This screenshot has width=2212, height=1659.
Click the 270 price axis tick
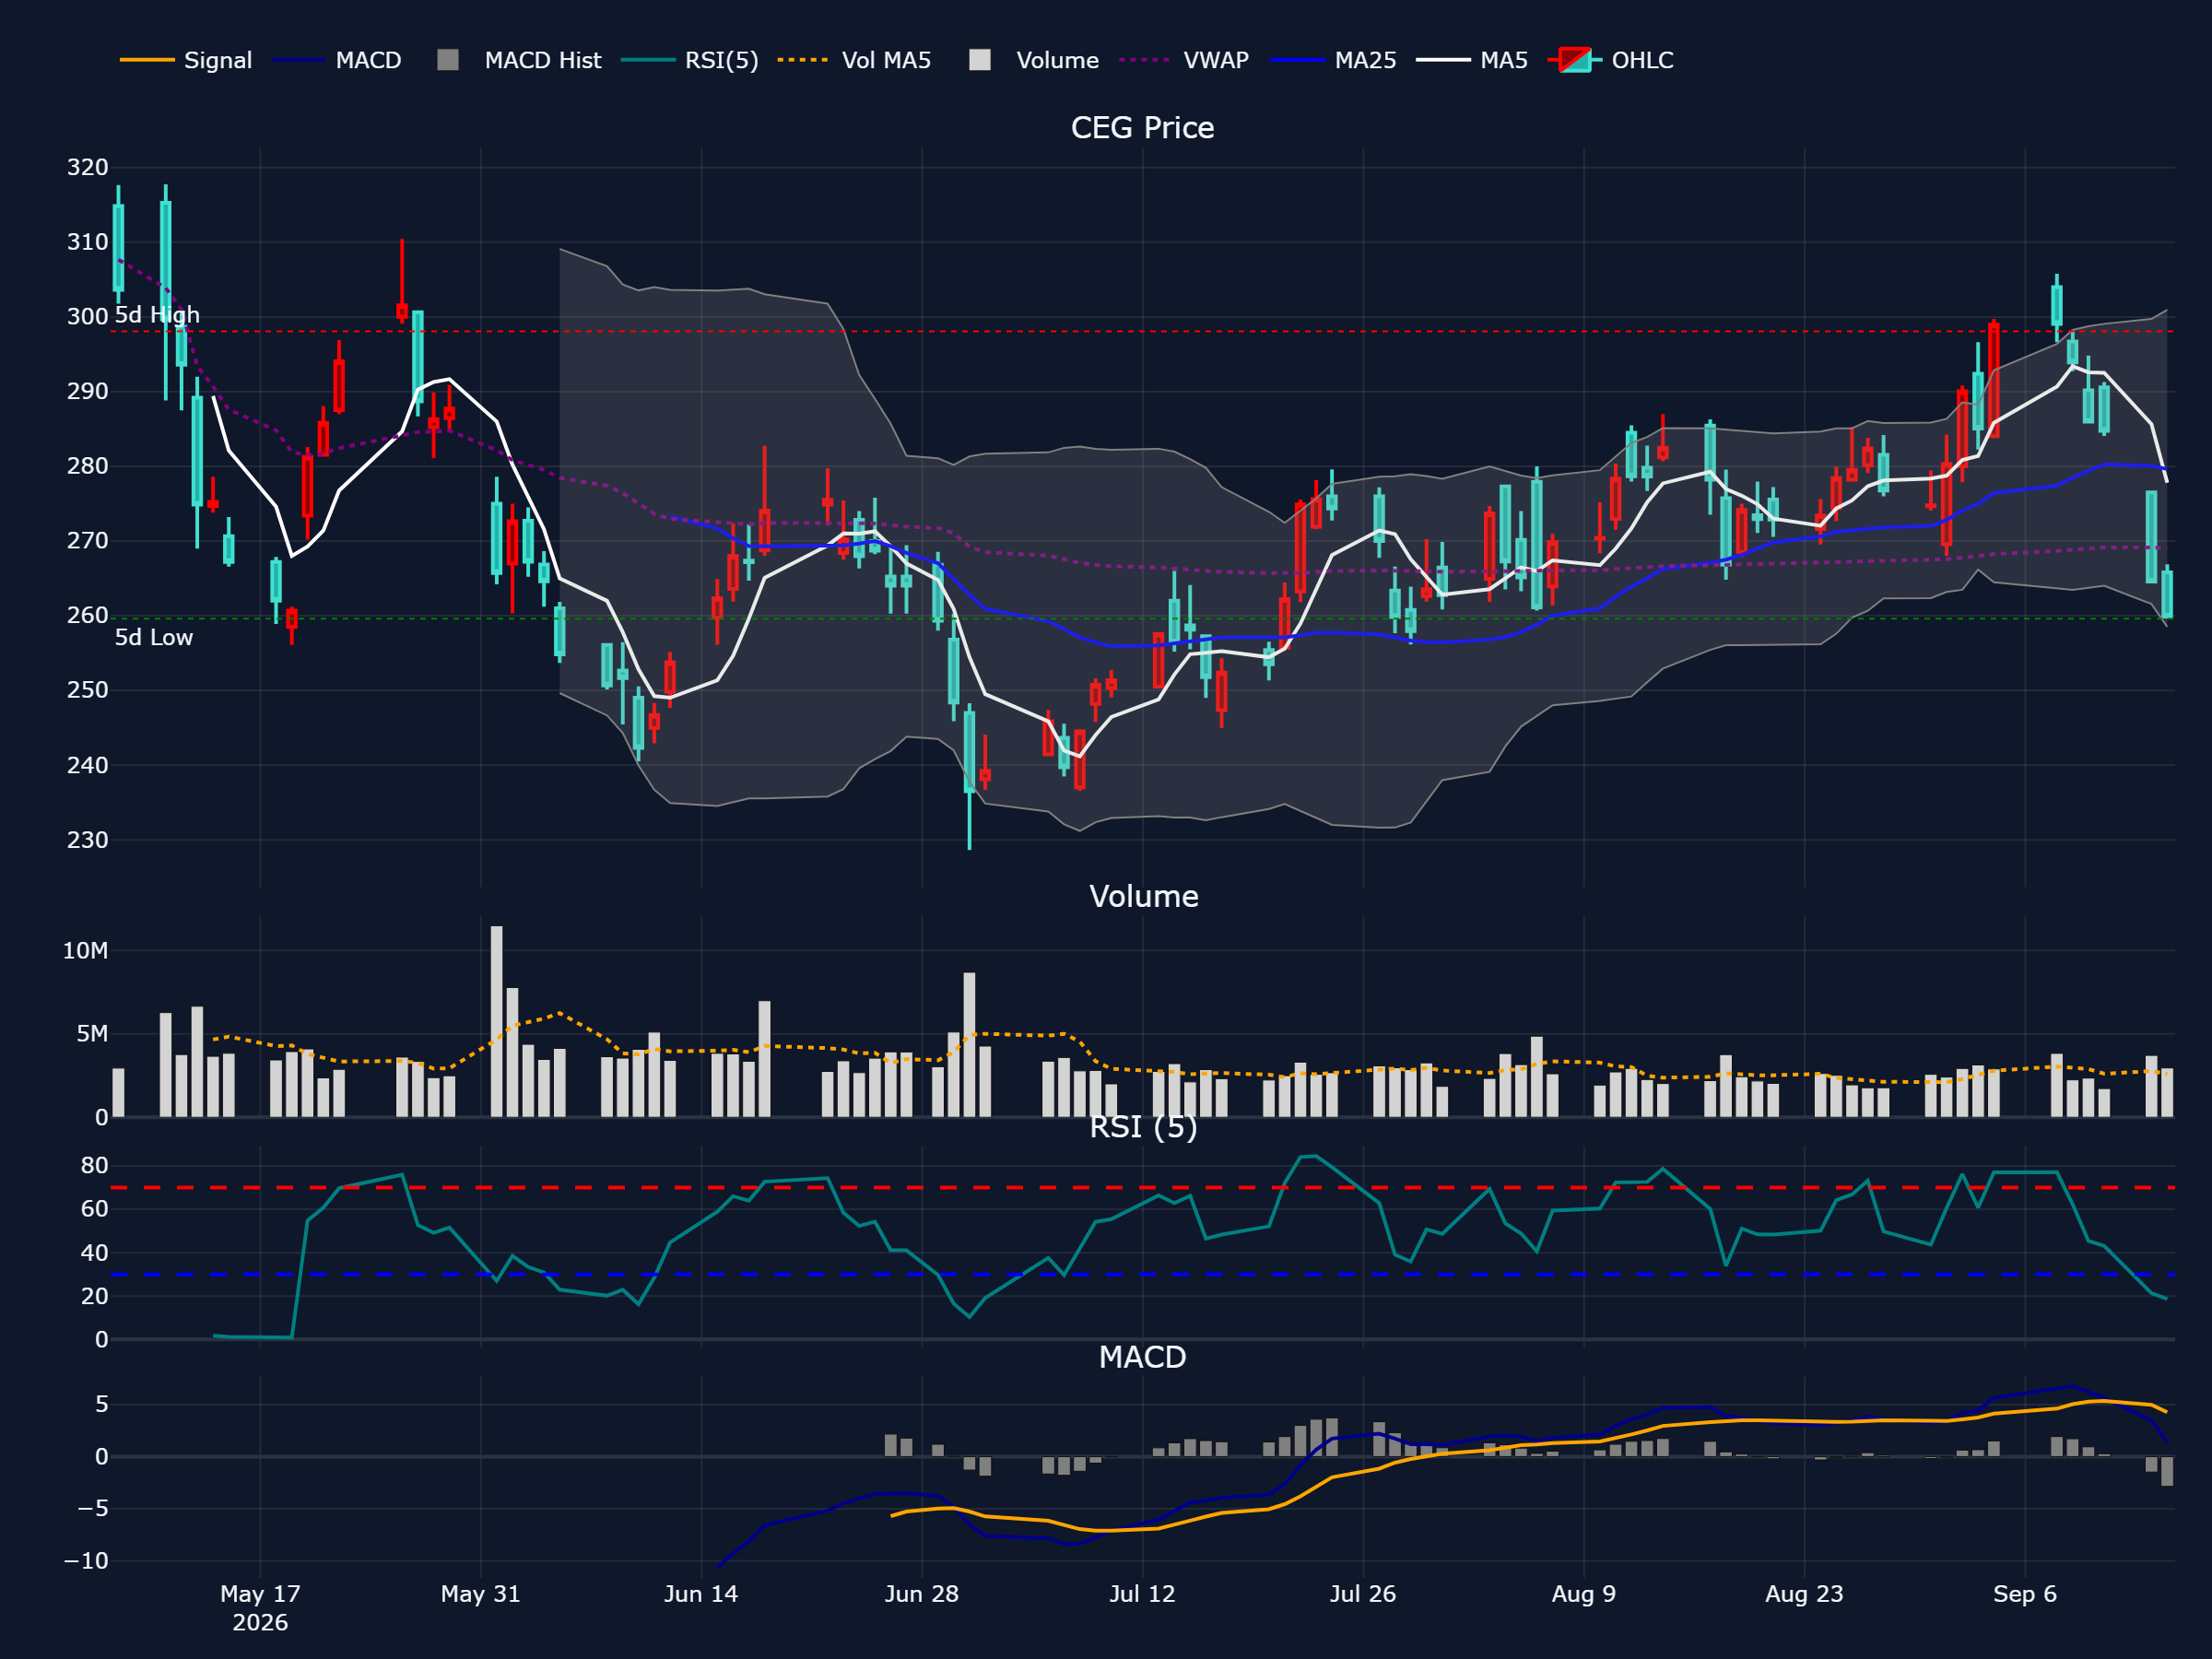click(x=88, y=541)
